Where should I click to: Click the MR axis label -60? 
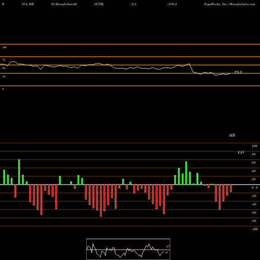tap(254, 213)
